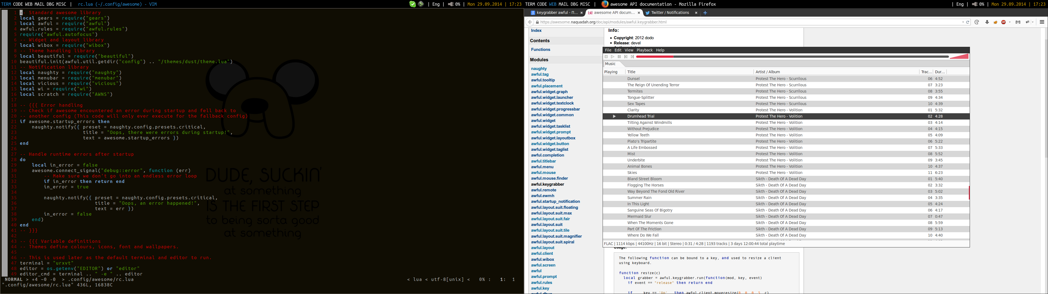1048x294 pixels.
Task: Switch to MAIL tag in bar above Firefox
Action: 563,4
